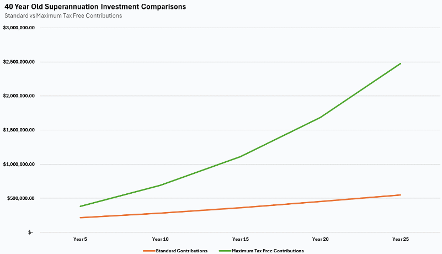Click the 'Year 20' x-axis label

321,239
